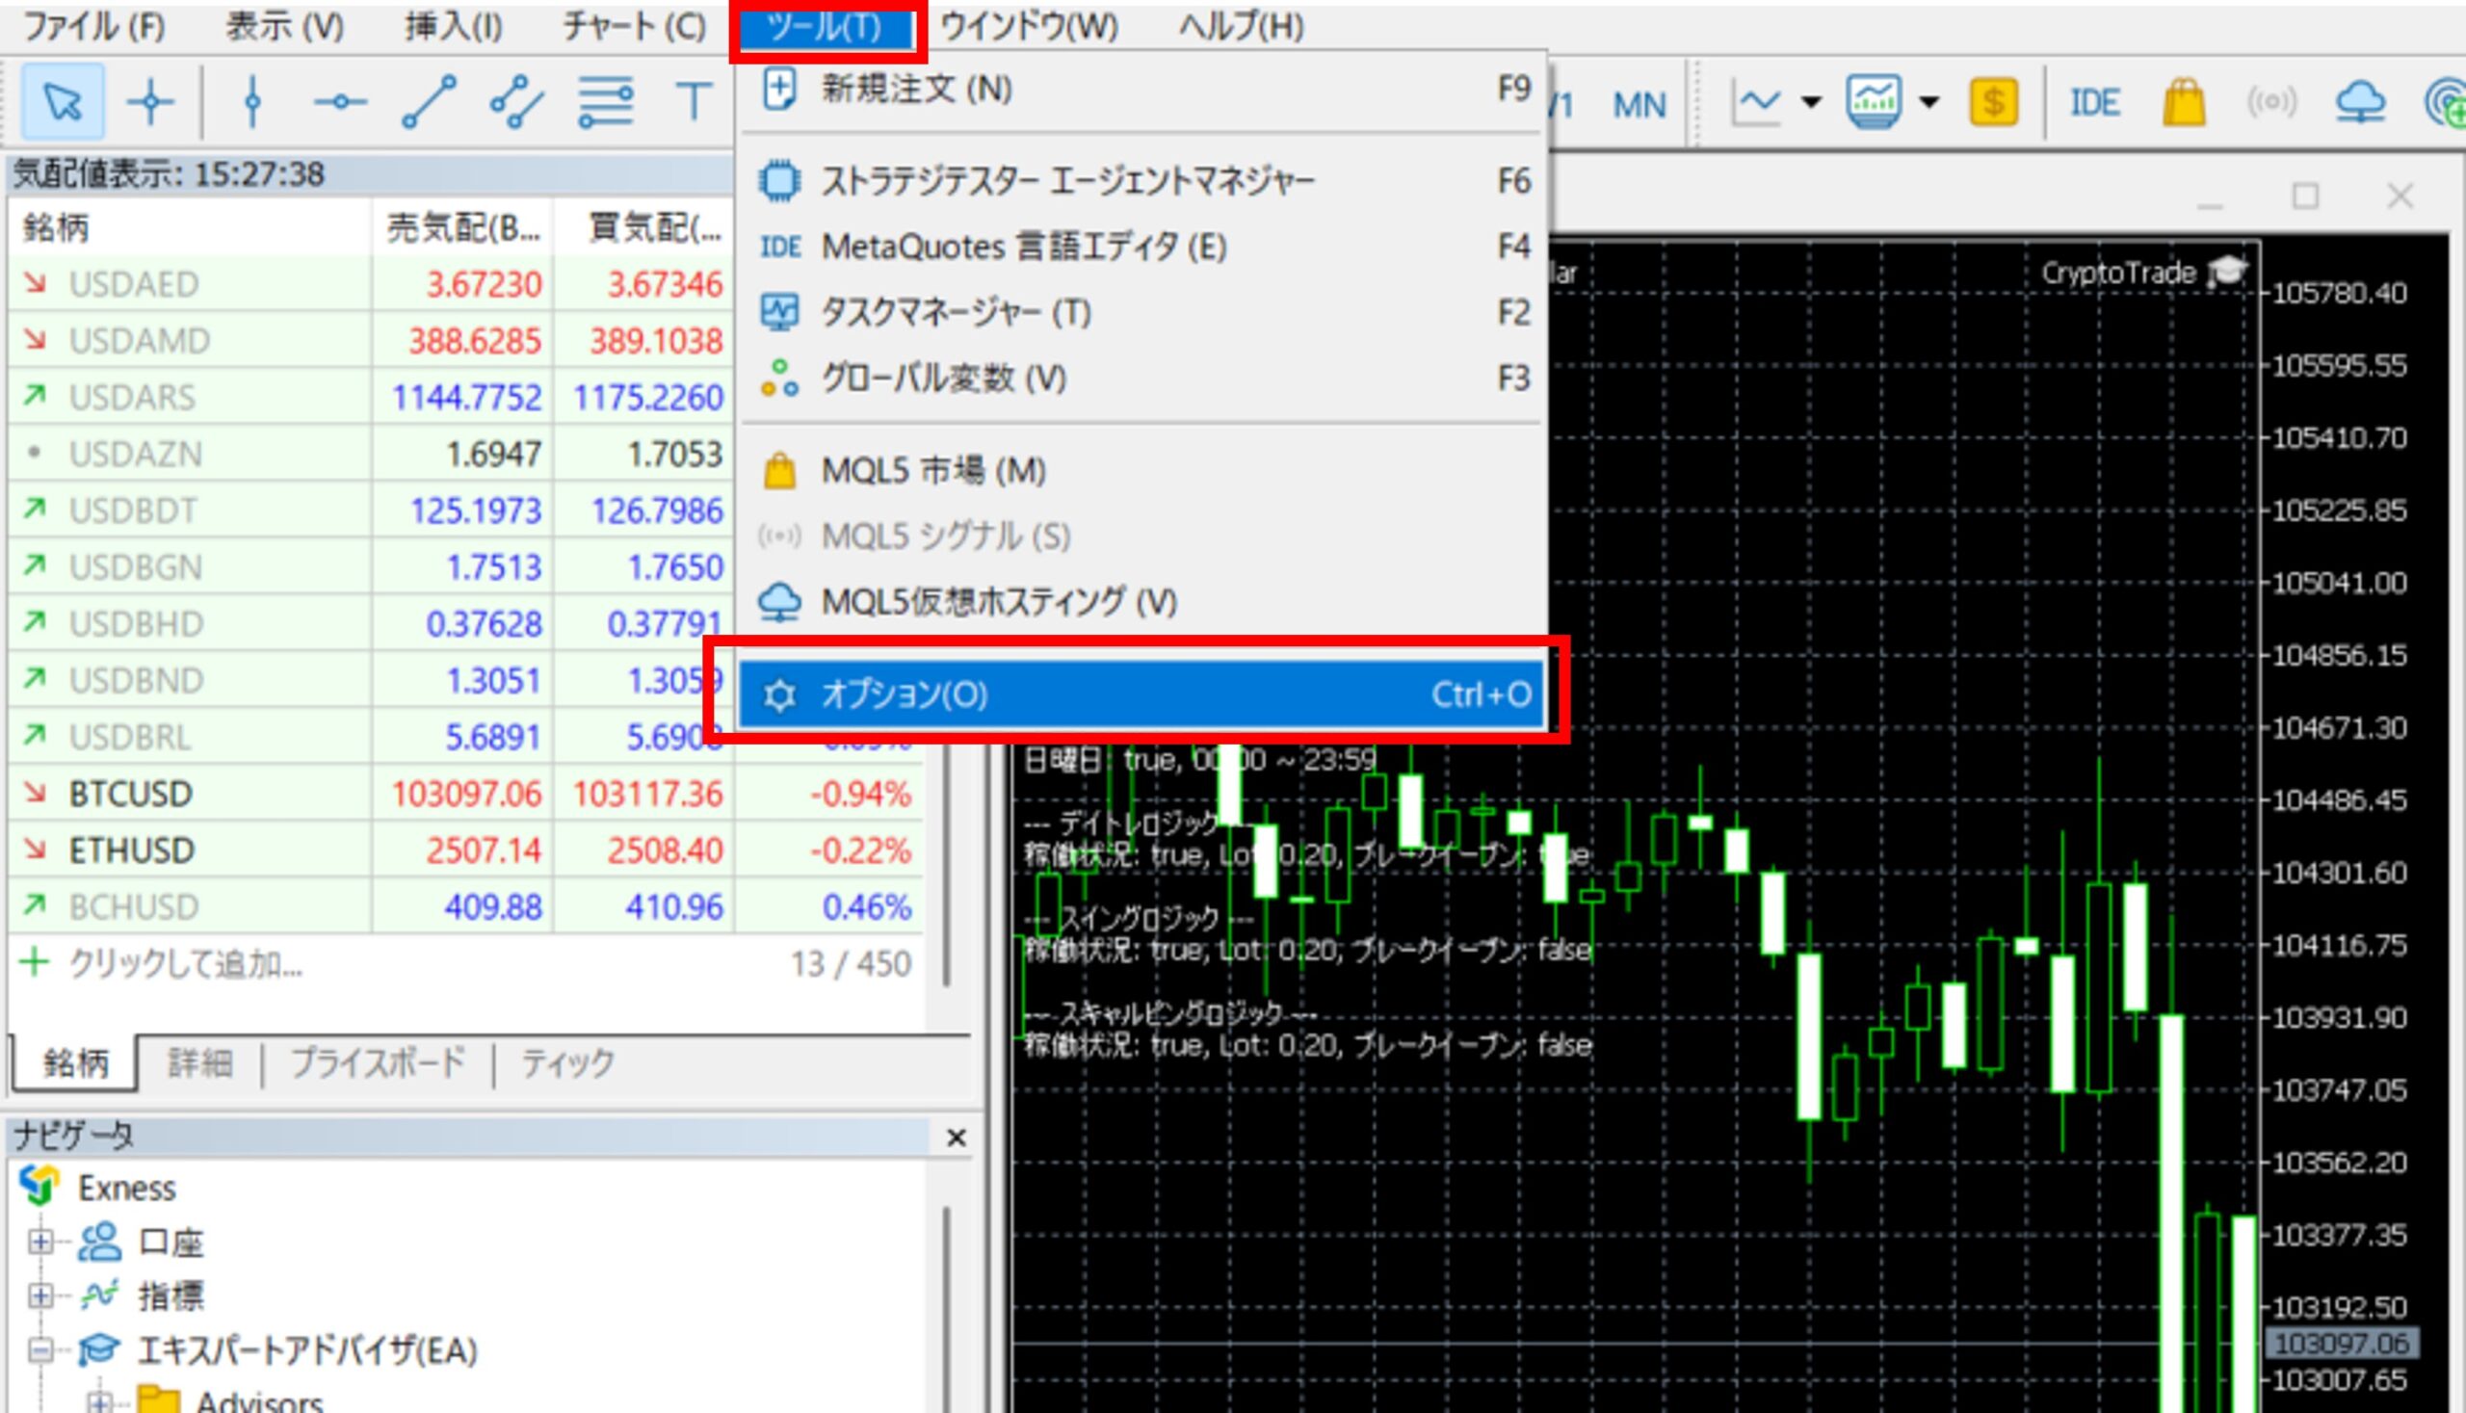This screenshot has width=2466, height=1413.
Task: Choose オプション(O) from the tools menu
Action: coord(1141,693)
